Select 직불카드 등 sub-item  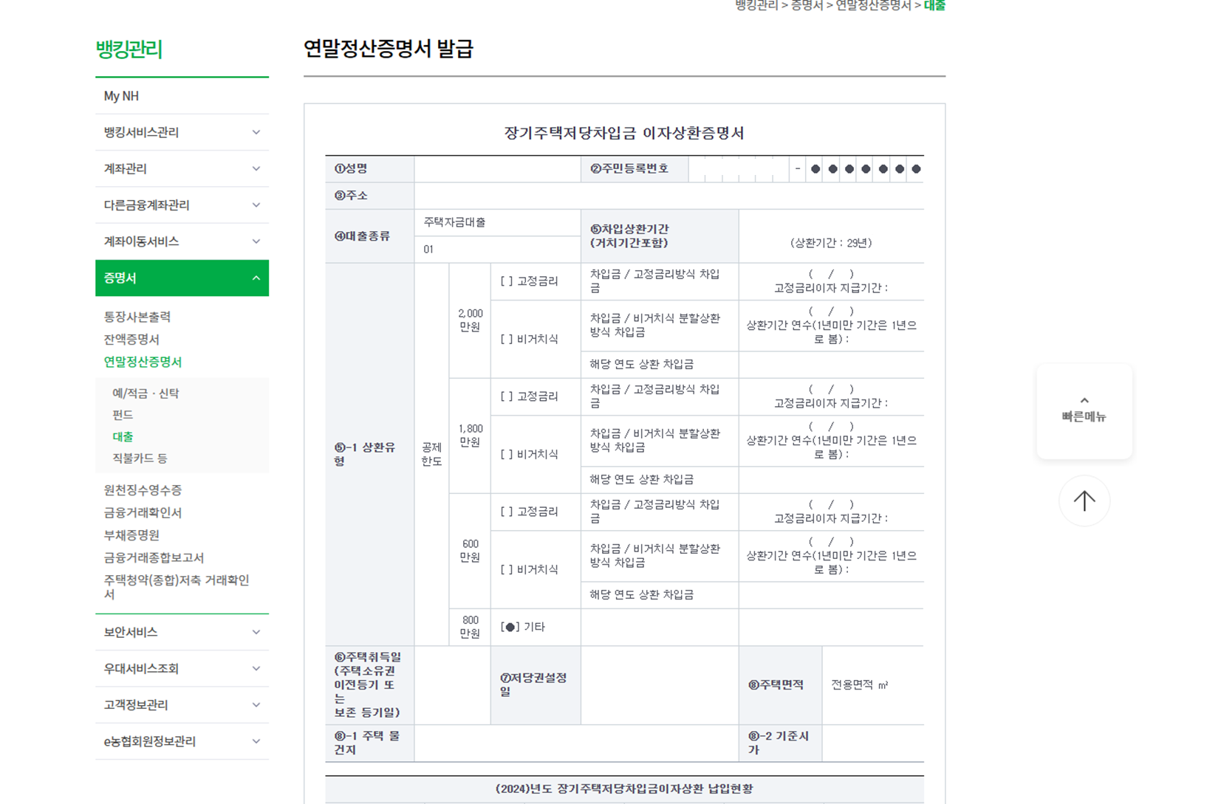[x=140, y=458]
